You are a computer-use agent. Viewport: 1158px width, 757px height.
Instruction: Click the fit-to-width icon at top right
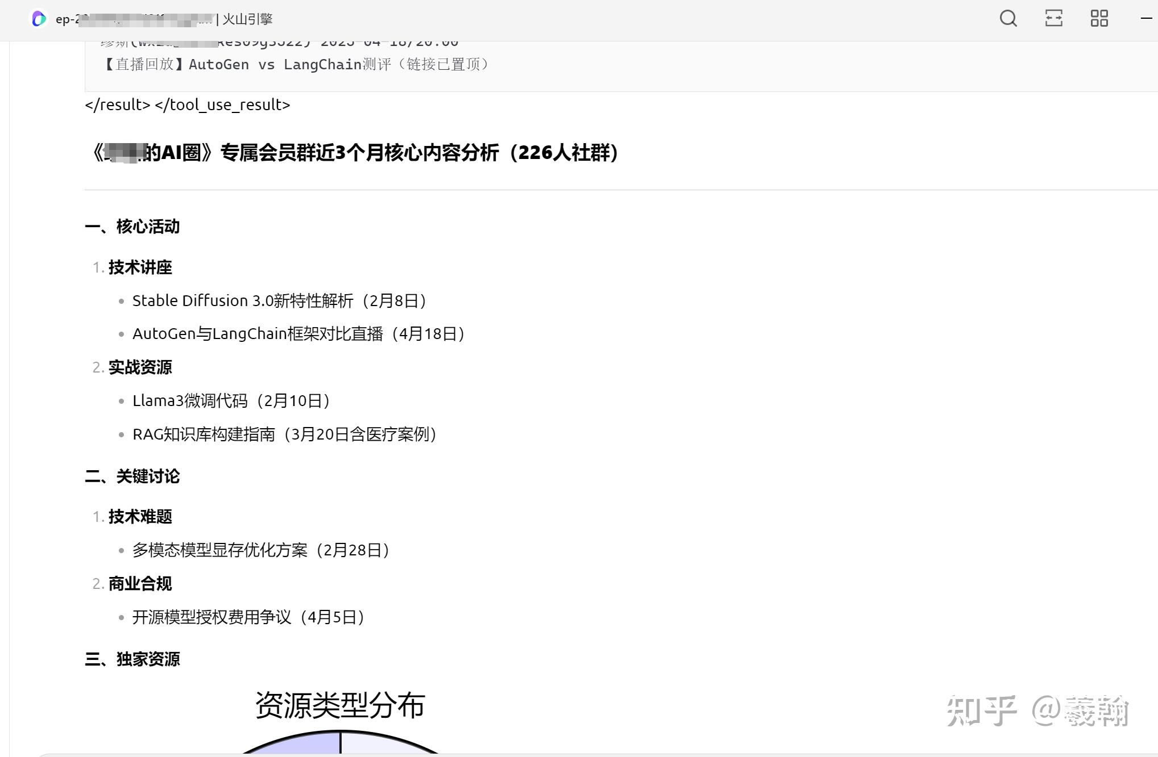[1055, 19]
